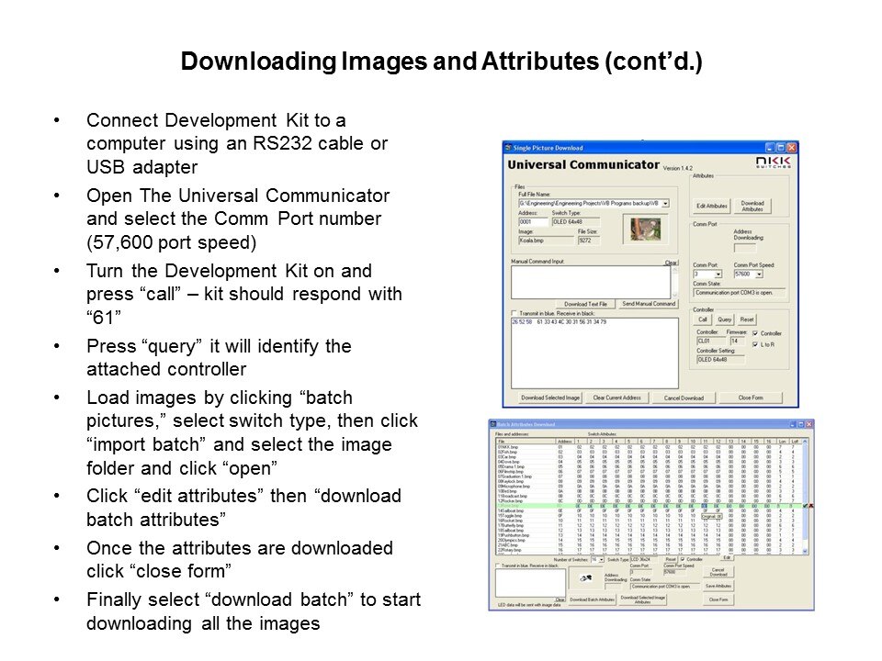Click the Batch Attributes Download title bar icon

tap(493, 424)
